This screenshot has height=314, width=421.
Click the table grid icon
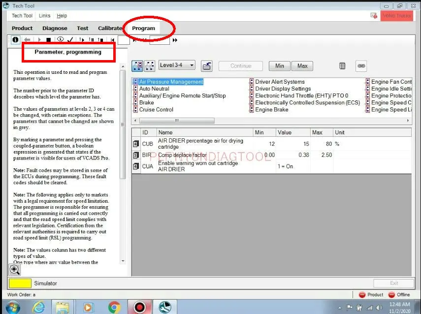tap(343, 66)
